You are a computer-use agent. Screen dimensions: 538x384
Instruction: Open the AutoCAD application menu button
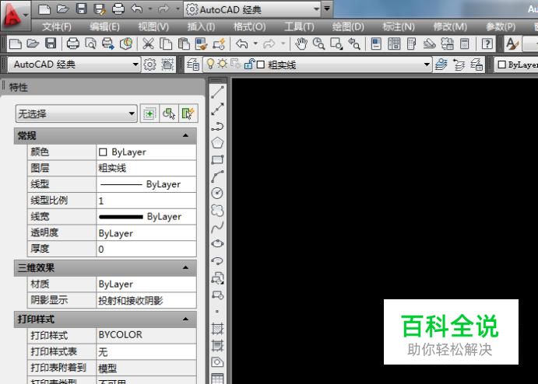tap(14, 15)
